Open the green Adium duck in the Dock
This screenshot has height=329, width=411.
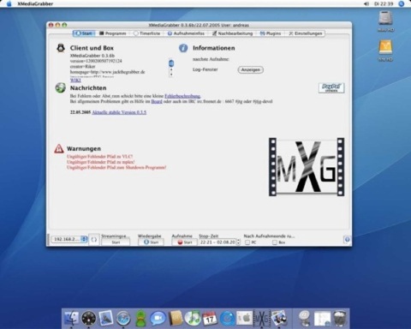tap(140, 318)
